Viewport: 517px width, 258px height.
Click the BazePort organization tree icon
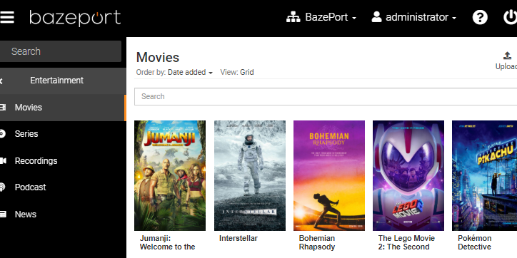point(293,17)
